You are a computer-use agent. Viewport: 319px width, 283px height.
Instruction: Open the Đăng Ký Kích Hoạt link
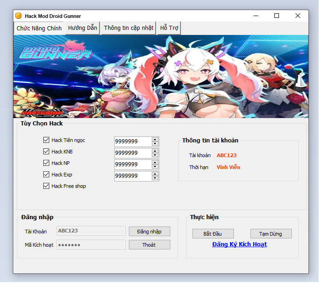coord(239,244)
